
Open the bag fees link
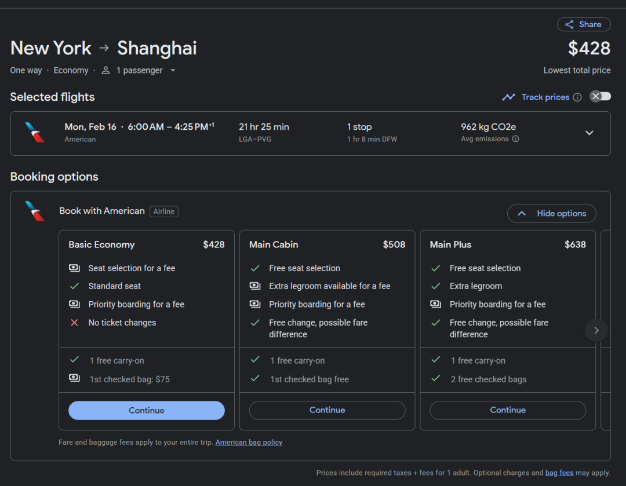coord(559,473)
